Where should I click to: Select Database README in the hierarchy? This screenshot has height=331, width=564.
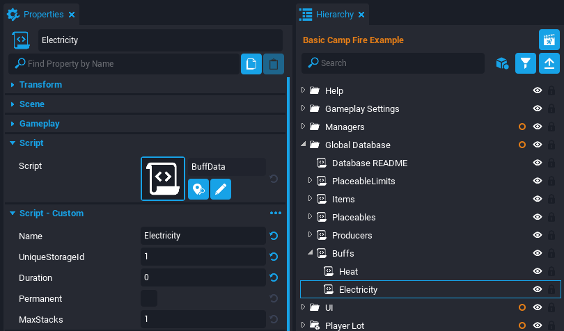[369, 163]
